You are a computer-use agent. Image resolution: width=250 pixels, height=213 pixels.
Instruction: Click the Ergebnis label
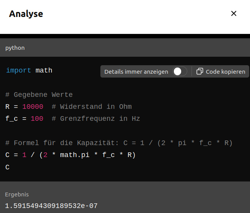pyautogui.click(x=17, y=194)
